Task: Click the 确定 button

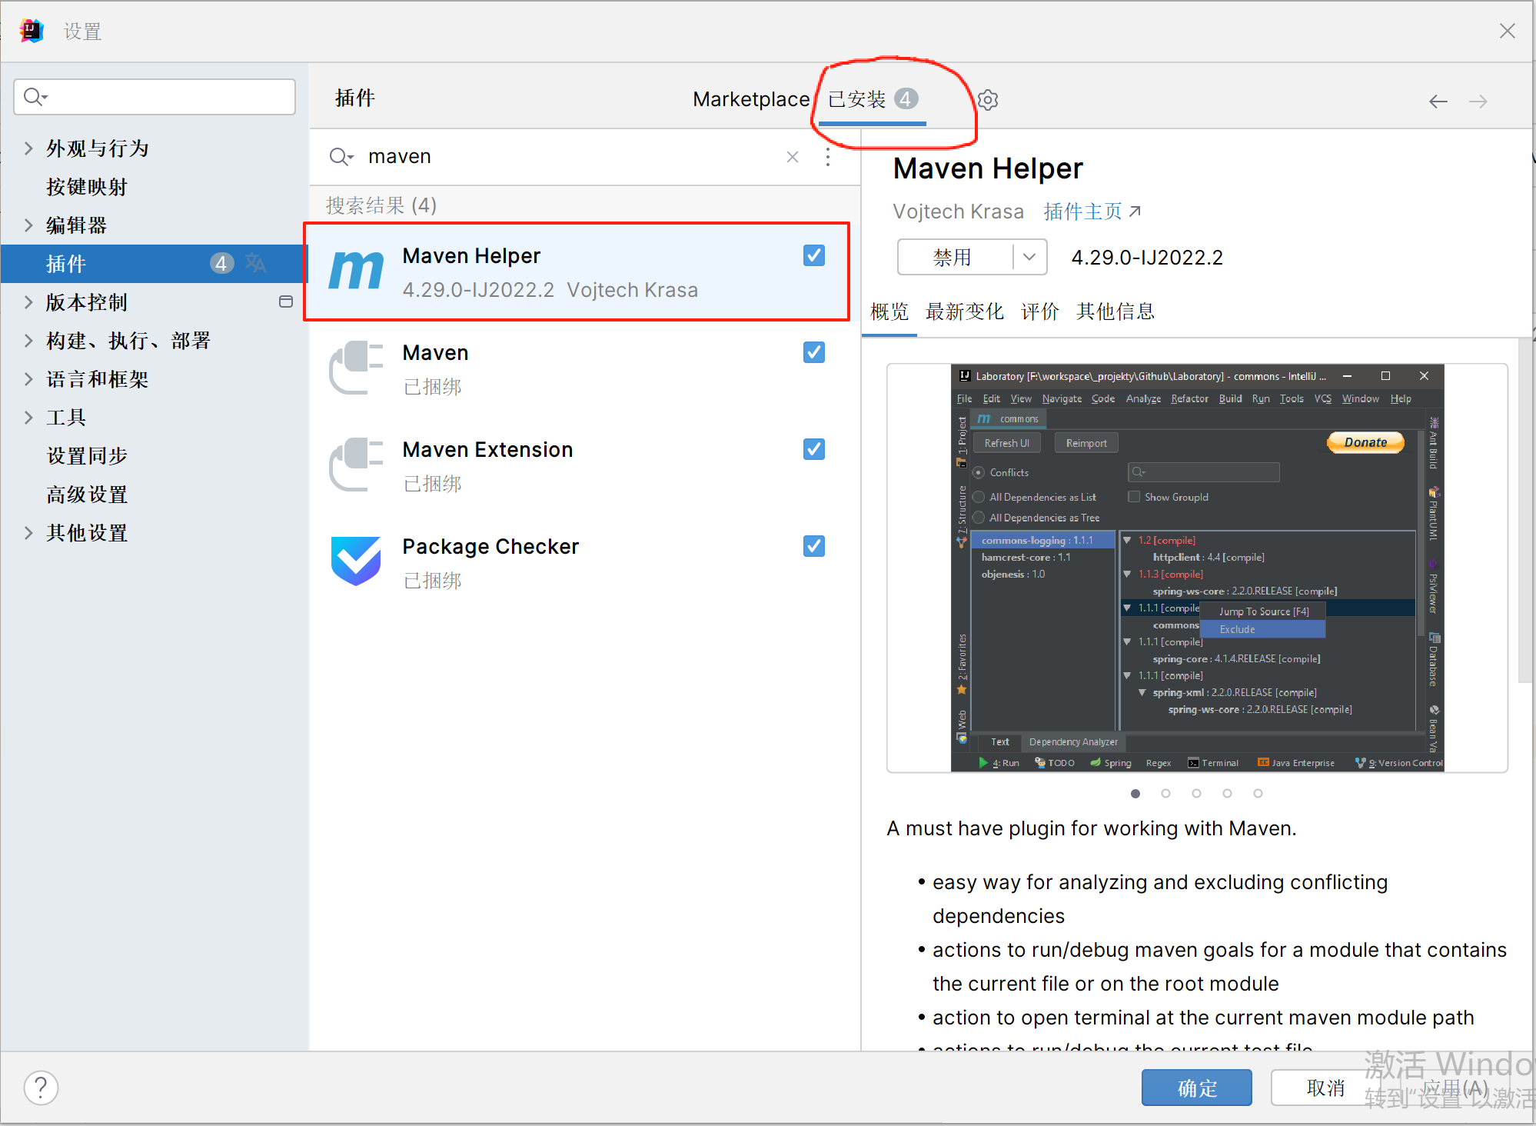Action: tap(1196, 1088)
